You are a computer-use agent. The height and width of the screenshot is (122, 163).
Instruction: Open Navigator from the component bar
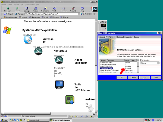pos(72,116)
